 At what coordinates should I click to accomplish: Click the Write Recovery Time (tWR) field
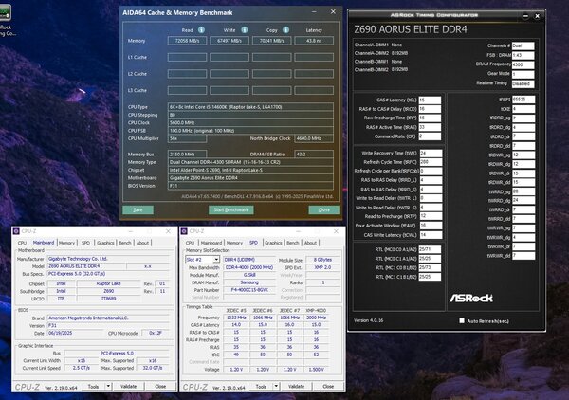click(431, 153)
